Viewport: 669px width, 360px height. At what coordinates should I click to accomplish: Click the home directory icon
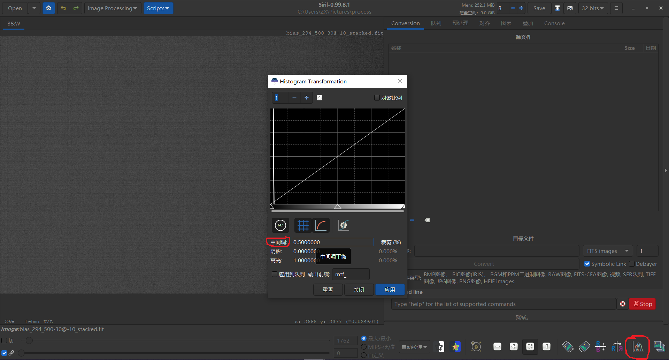(49, 8)
